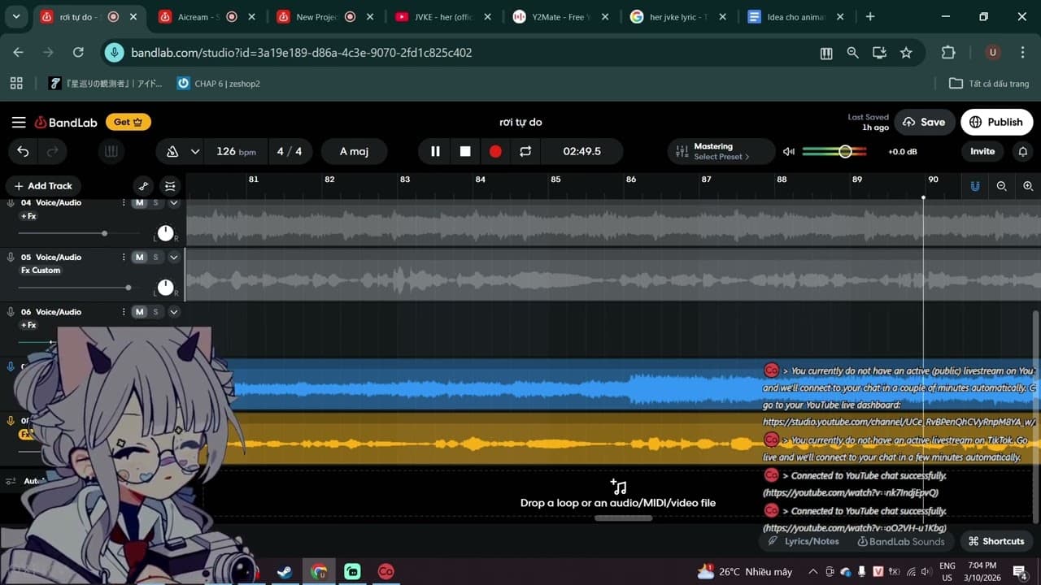
Task: Open the virtual piano keyboard icon
Action: (x=111, y=151)
